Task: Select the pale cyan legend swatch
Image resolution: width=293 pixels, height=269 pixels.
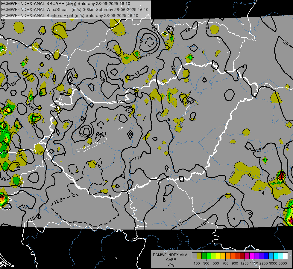Action: [x=281, y=256]
